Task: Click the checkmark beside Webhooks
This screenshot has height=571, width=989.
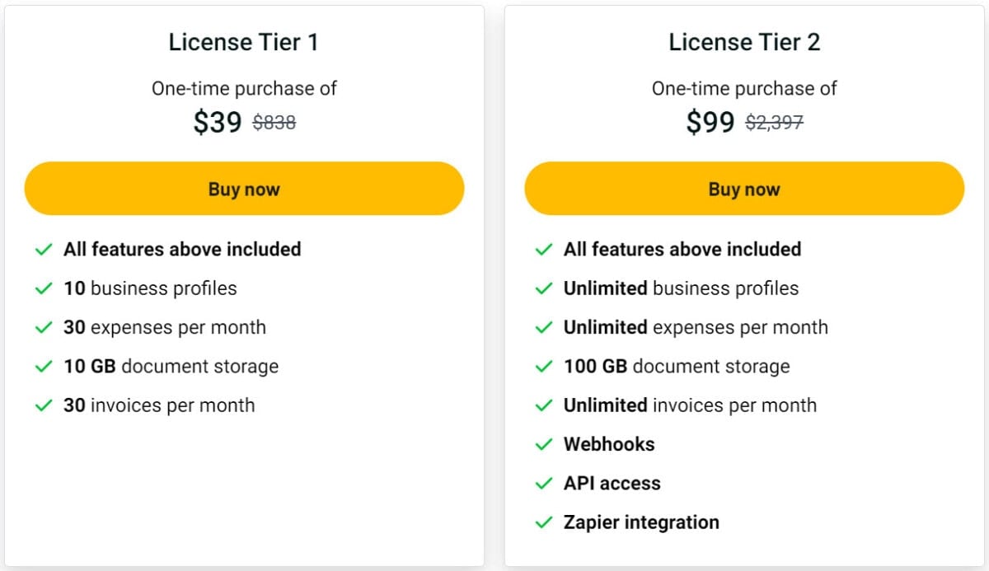Action: click(543, 444)
